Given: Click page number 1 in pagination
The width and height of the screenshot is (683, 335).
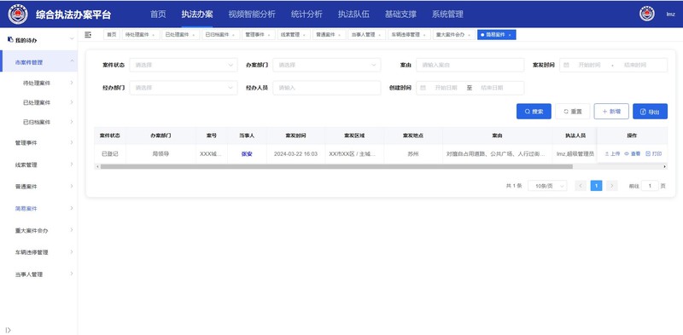Looking at the screenshot, I should [x=596, y=186].
